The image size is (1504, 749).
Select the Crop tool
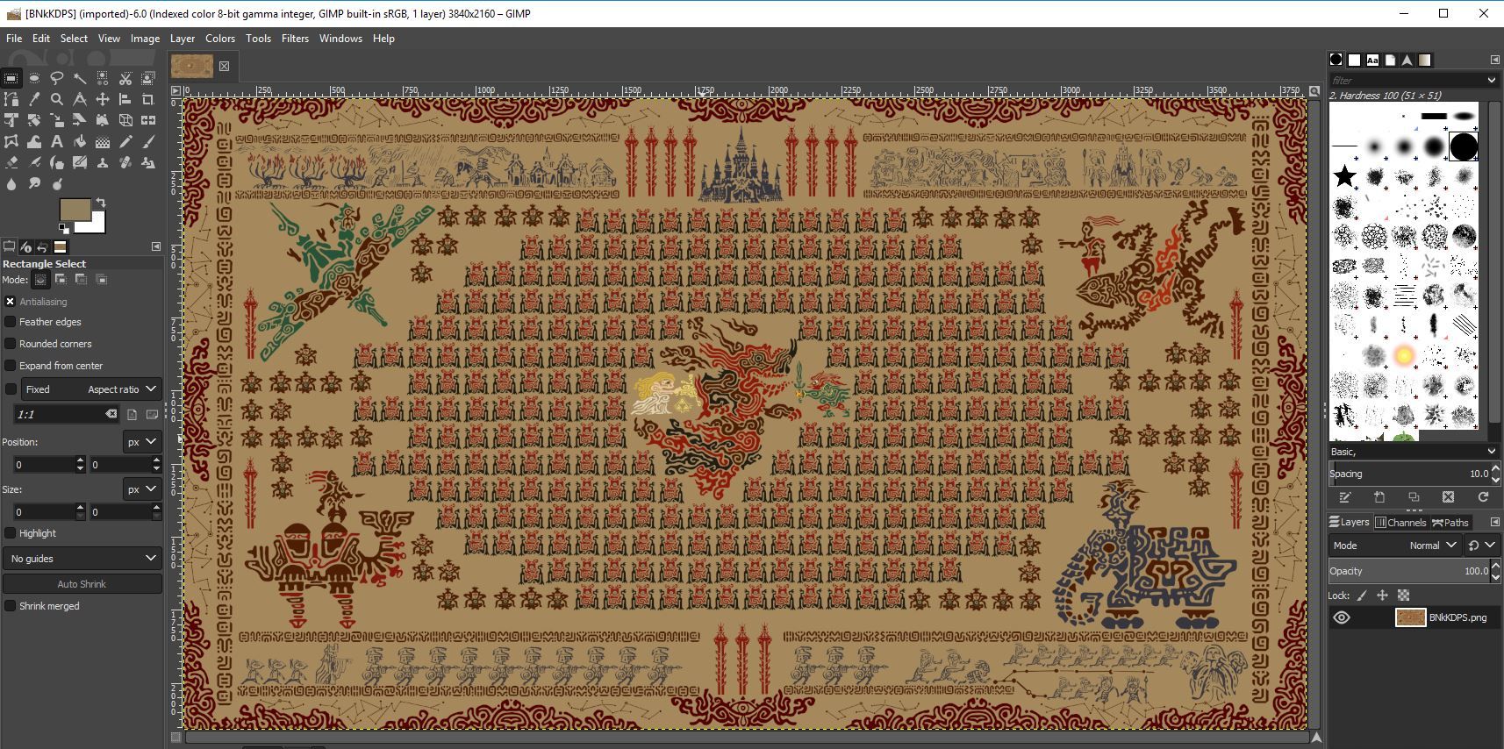(x=148, y=99)
